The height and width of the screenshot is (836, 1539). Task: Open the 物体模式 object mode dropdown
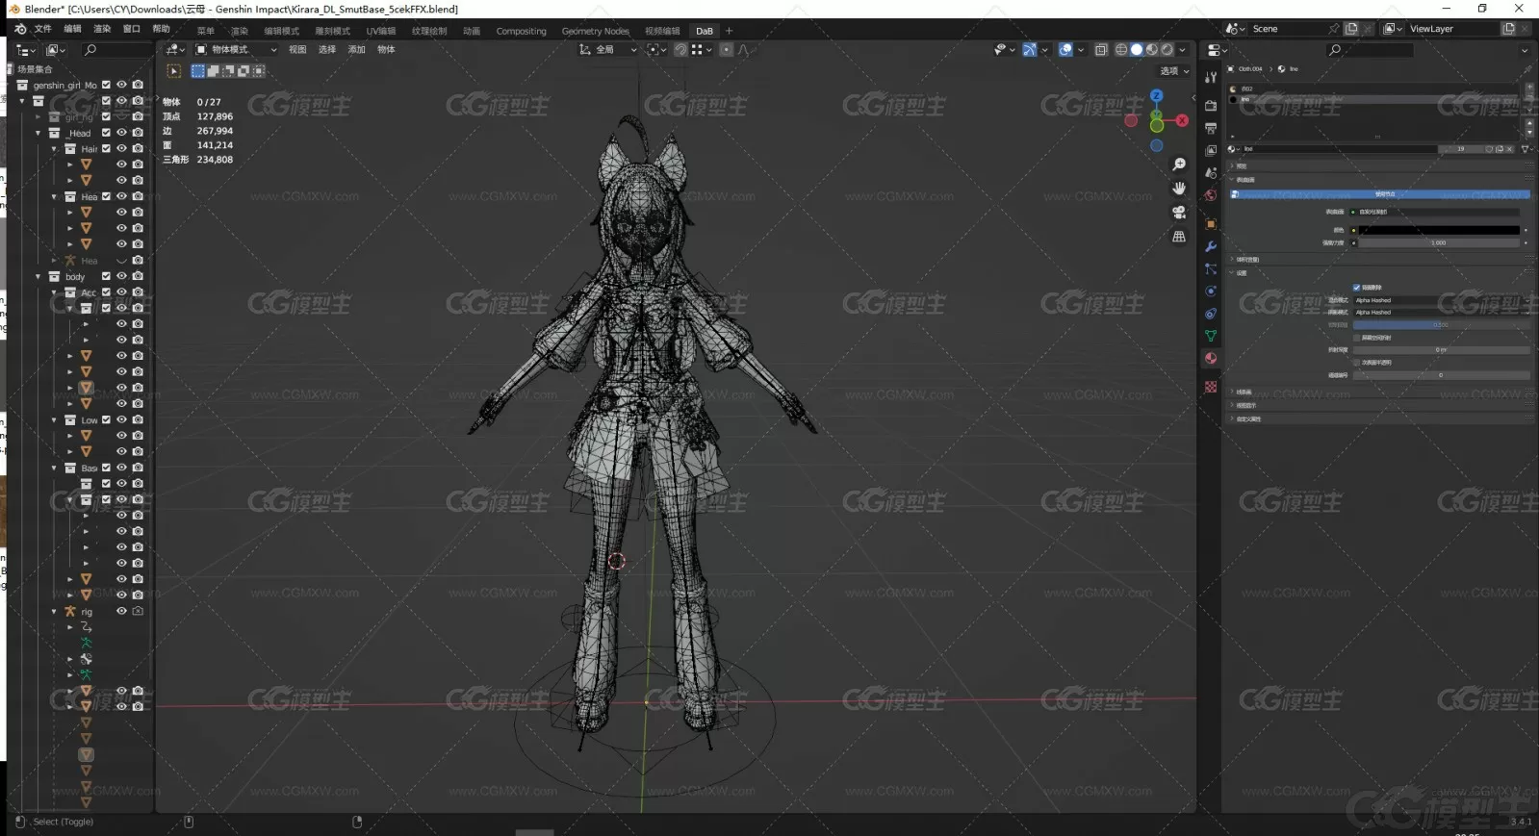pyautogui.click(x=237, y=49)
